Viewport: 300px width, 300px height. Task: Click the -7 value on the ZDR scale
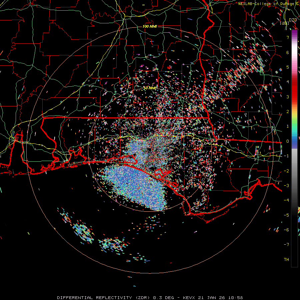point(286,245)
